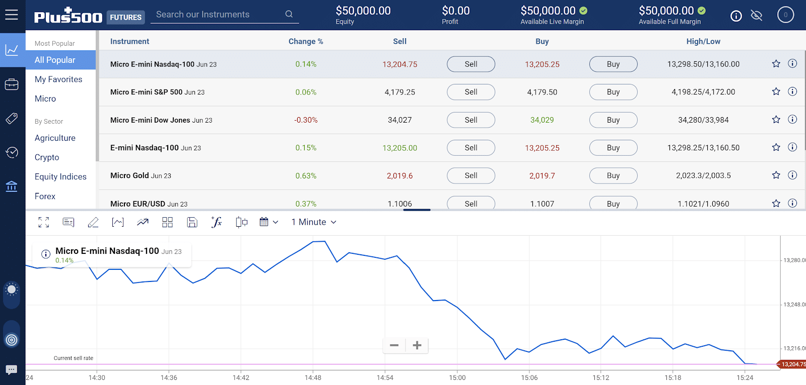Viewport: 806px width, 385px height.
Task: Sort by Change % column header
Action: click(x=306, y=42)
